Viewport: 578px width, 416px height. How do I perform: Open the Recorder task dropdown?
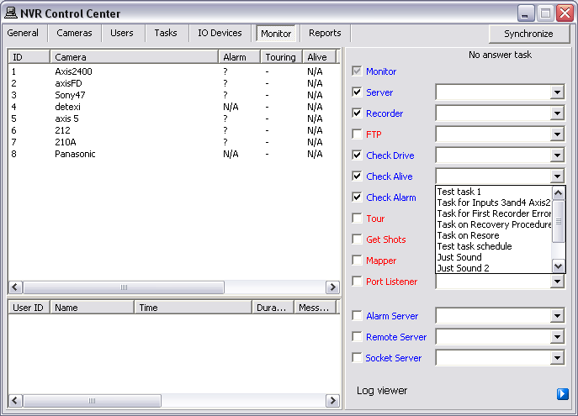(x=557, y=113)
